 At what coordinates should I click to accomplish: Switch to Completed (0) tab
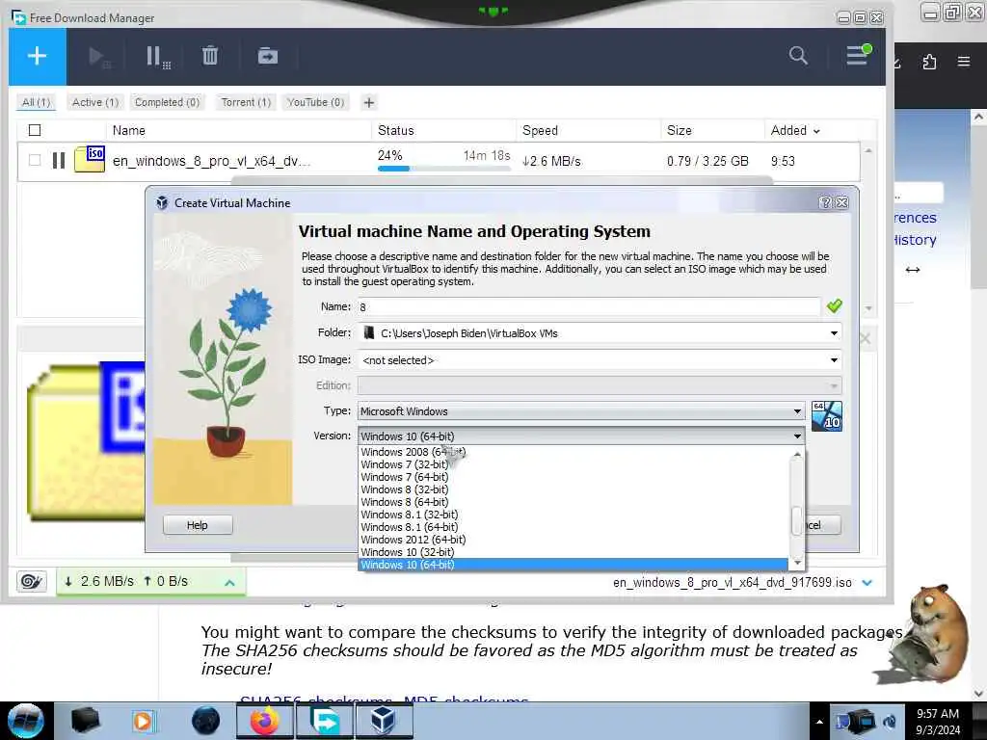(167, 102)
